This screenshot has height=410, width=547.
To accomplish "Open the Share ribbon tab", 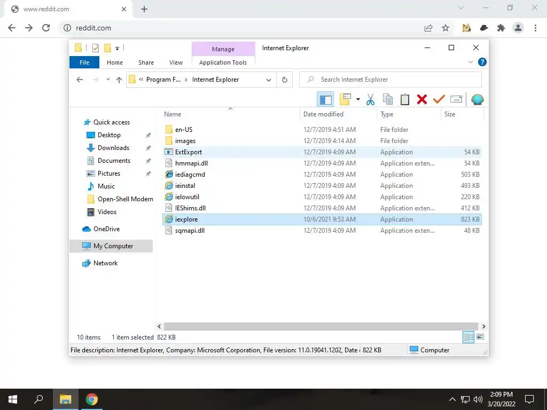I will (x=146, y=62).
